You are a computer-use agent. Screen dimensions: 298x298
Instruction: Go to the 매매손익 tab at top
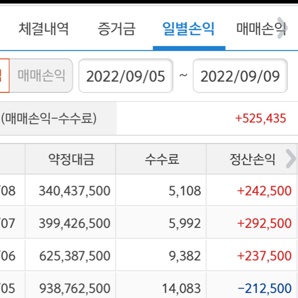coord(261,29)
